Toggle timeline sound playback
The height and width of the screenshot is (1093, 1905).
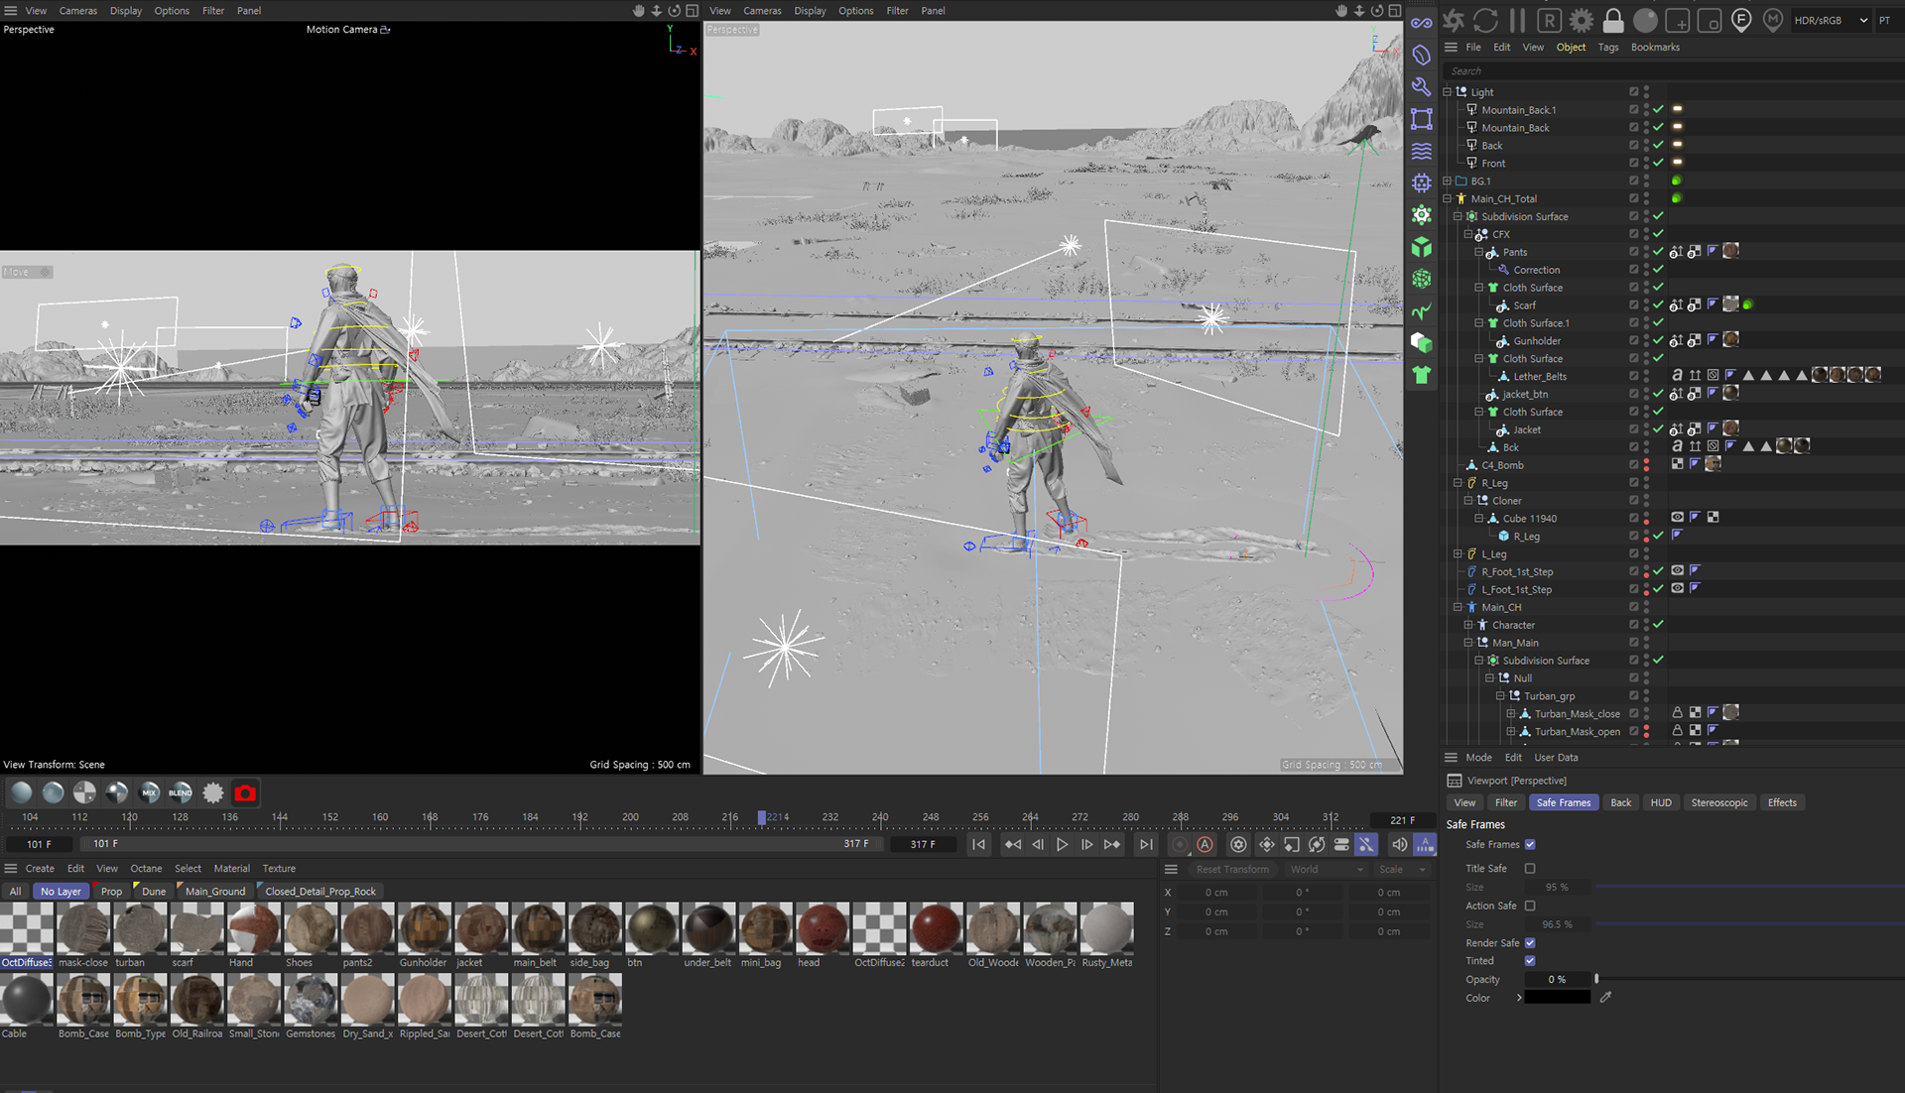click(1399, 845)
